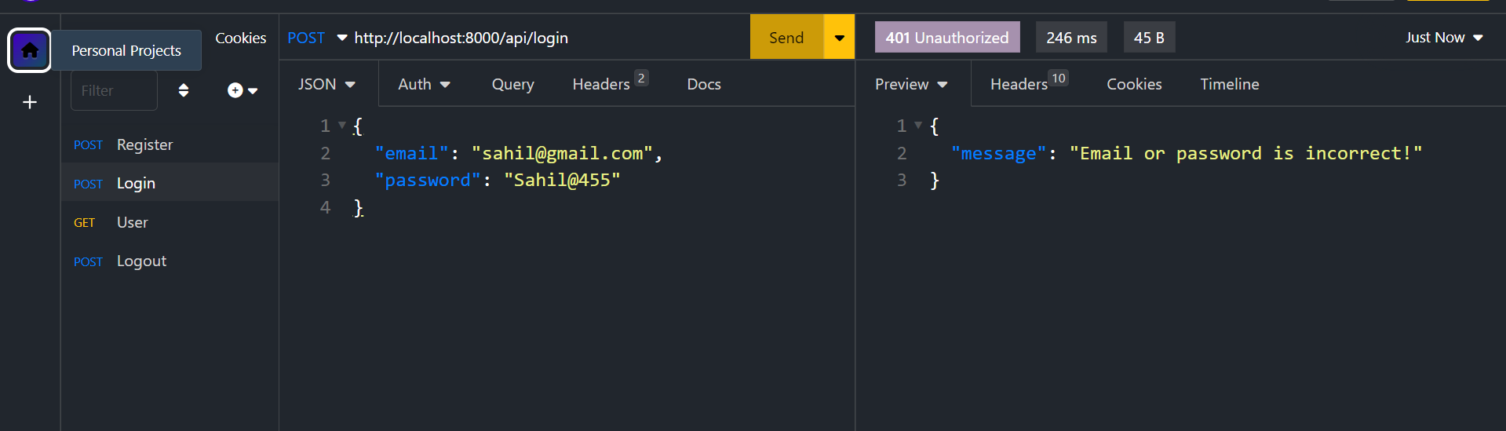
Task: Open the HTTP method POST dropdown
Action: (x=316, y=38)
